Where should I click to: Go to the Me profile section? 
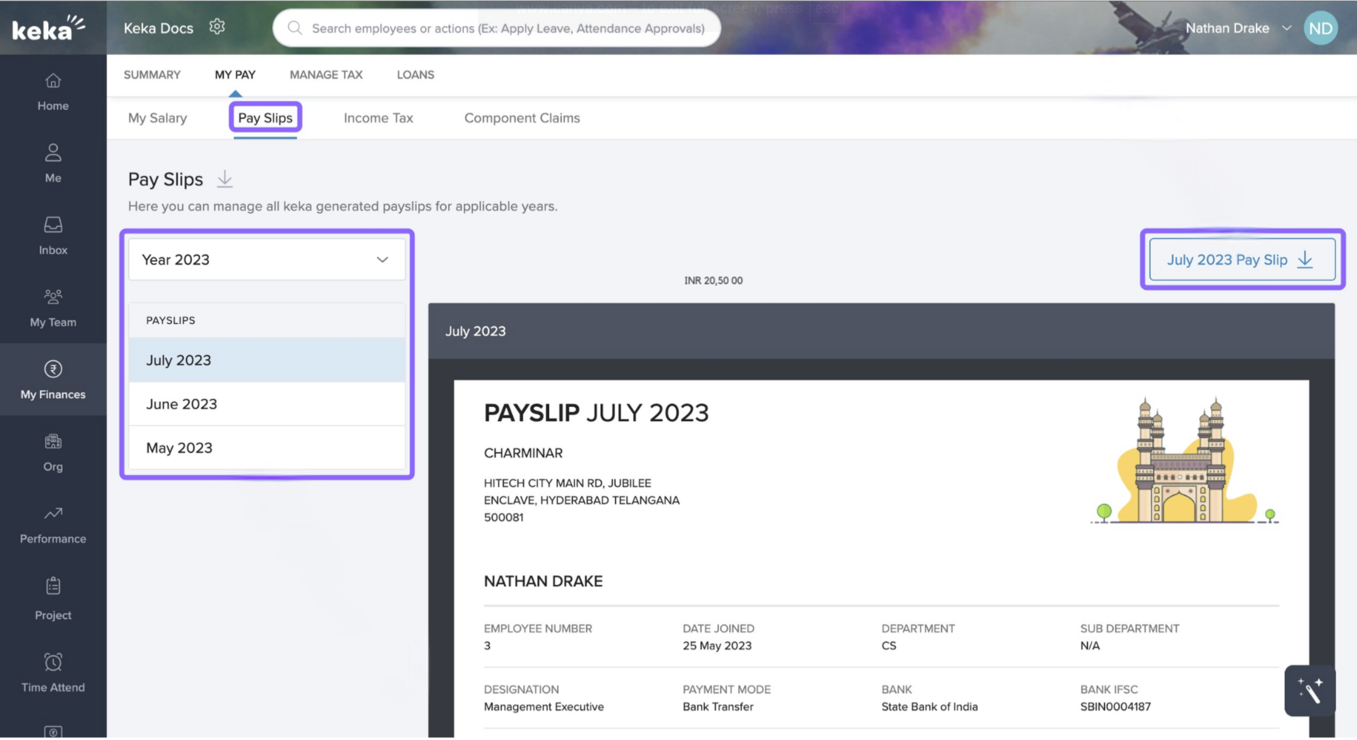53,163
